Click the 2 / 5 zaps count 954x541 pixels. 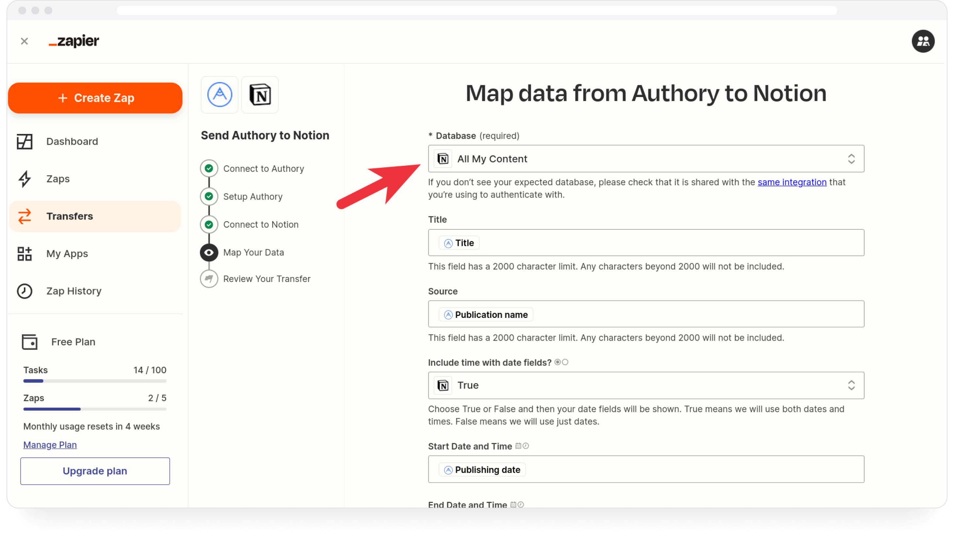[157, 398]
